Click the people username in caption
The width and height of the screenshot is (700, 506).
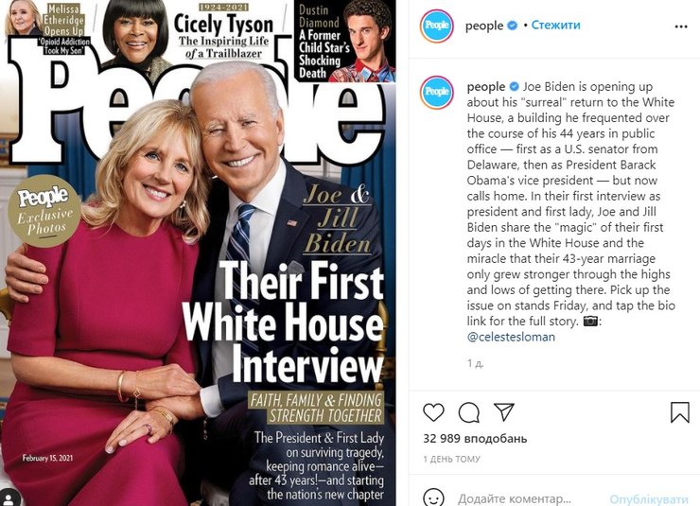click(486, 87)
